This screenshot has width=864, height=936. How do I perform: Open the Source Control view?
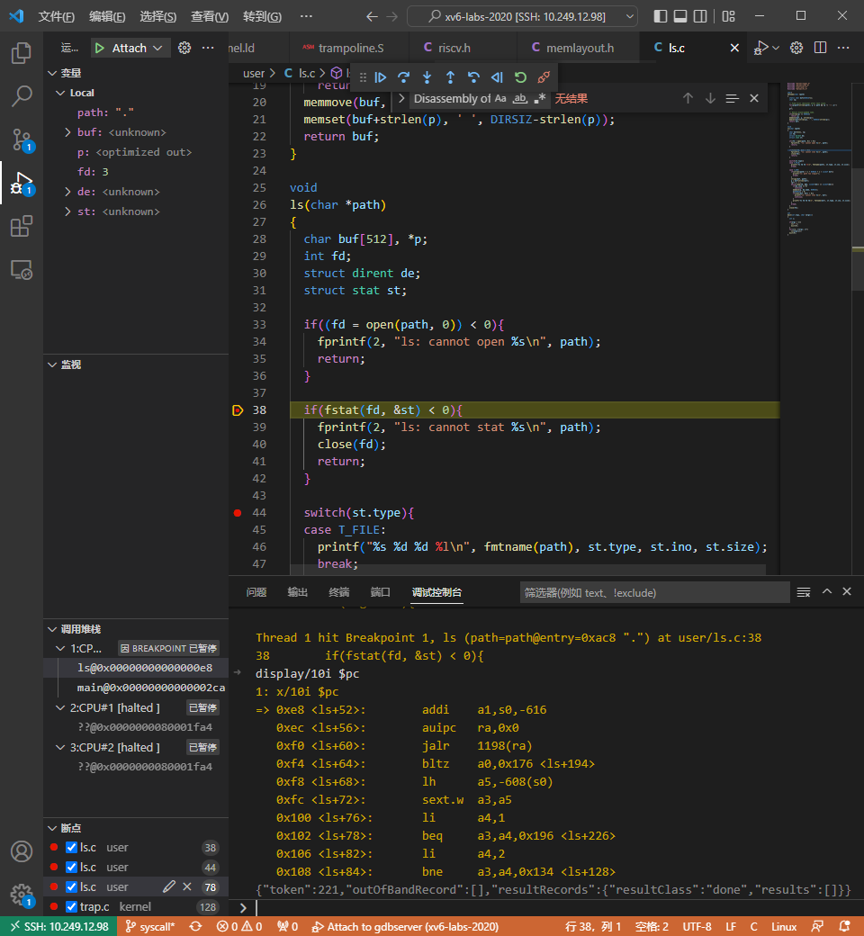point(22,139)
